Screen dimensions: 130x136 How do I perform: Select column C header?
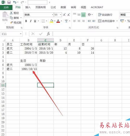point(45,40)
